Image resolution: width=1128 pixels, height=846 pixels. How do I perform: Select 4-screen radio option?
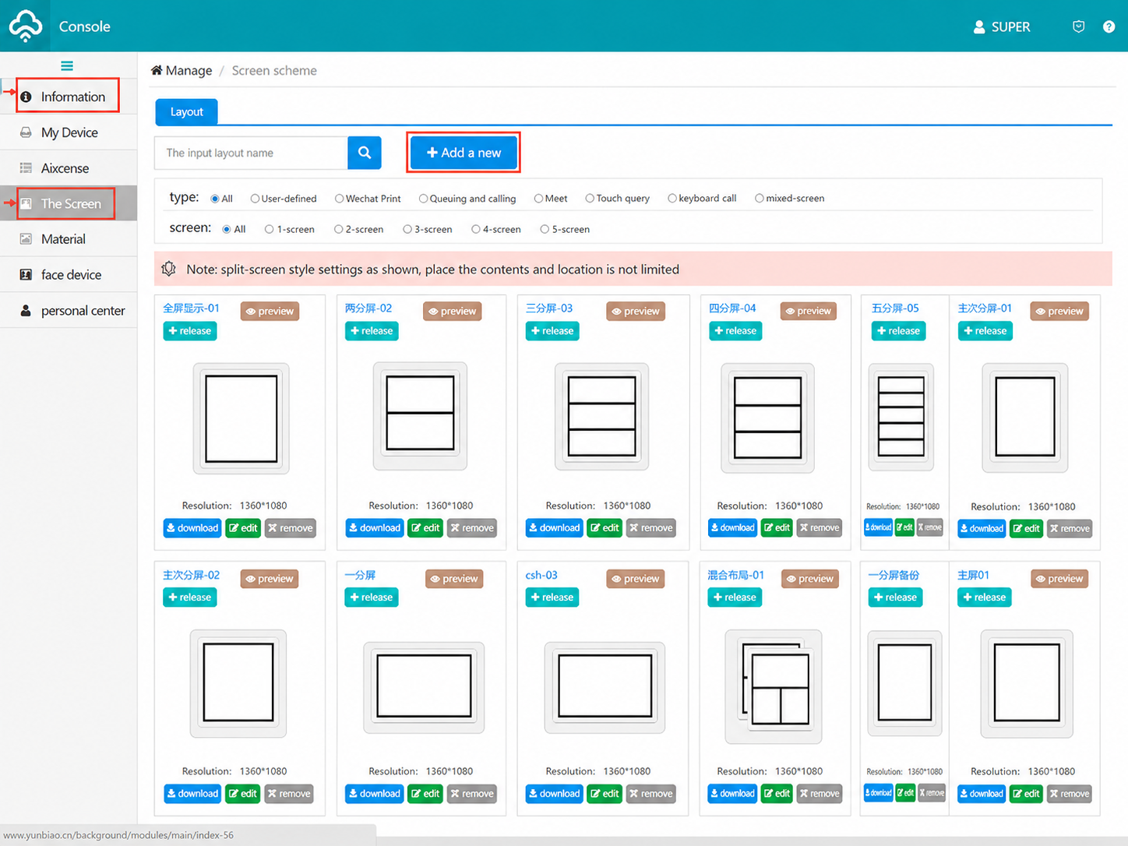tap(475, 229)
